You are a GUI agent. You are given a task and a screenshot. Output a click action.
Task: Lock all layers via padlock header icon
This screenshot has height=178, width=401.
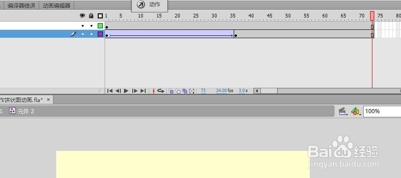point(91,16)
